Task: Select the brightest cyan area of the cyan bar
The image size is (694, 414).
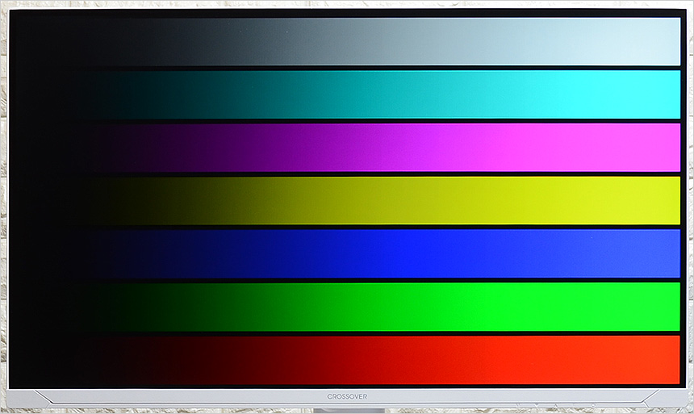Action: coord(638,94)
